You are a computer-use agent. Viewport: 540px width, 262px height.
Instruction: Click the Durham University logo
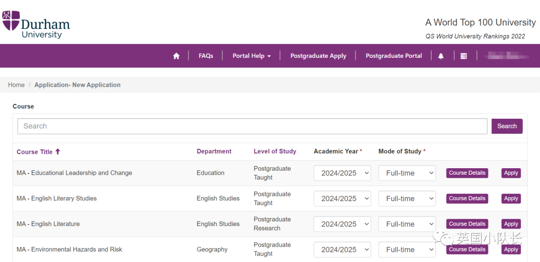tap(36, 24)
